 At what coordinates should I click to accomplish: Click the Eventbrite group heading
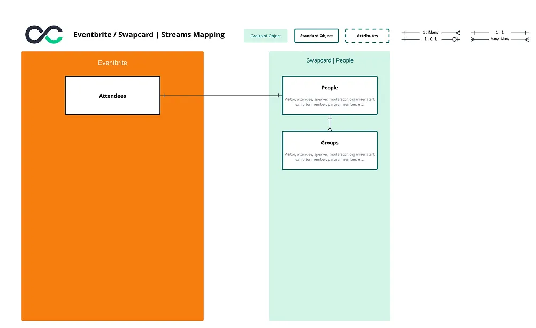click(112, 63)
